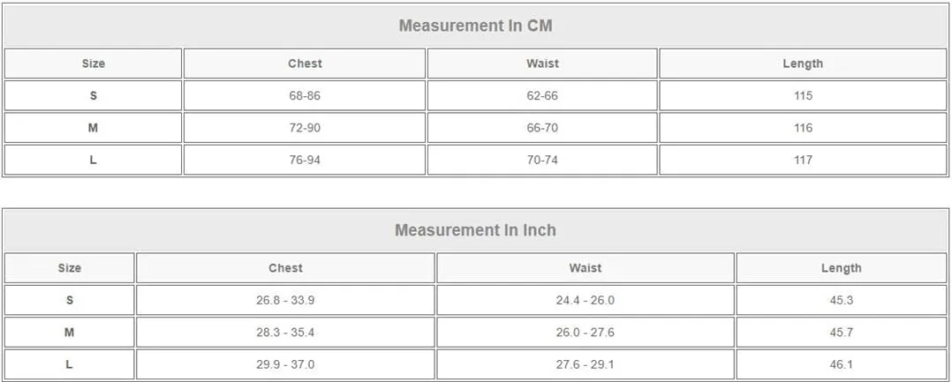Screen dimensions: 952x382
Task: Click the Measurement In Inch title
Action: (475, 229)
